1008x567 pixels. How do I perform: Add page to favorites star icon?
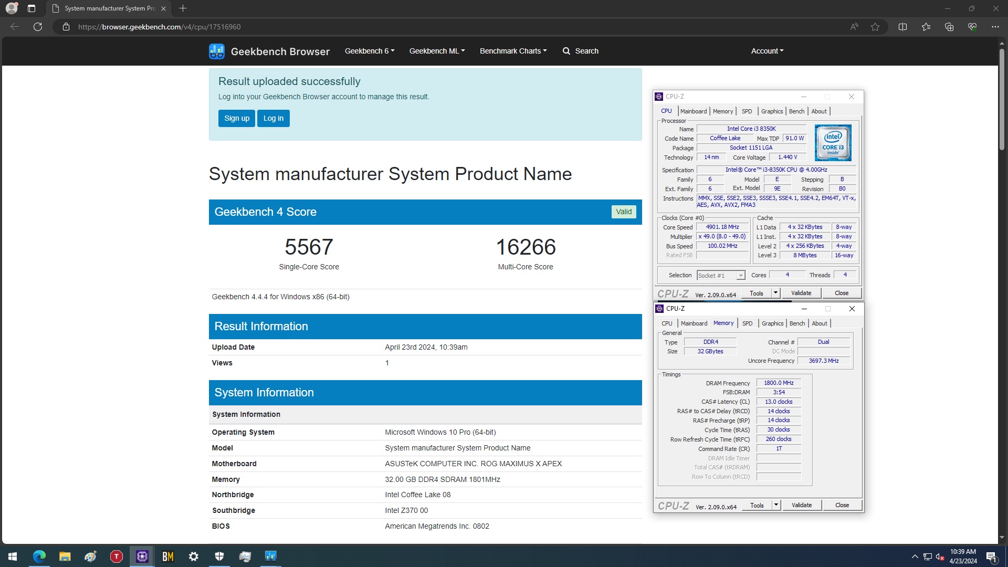875,27
